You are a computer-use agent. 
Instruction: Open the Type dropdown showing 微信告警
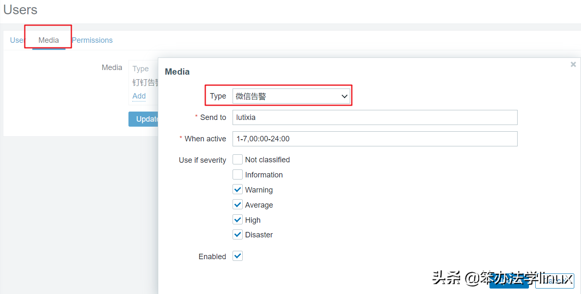292,96
